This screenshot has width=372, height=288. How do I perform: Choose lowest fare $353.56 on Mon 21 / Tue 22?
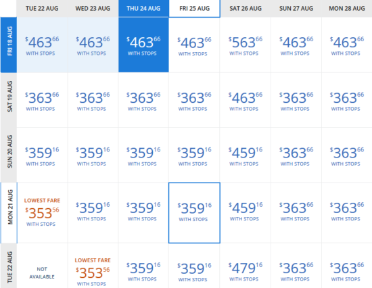(42, 213)
